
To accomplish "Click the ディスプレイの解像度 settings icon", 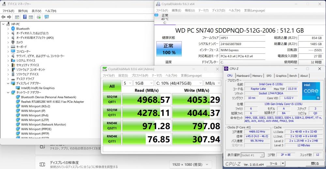I will point(42,164).
